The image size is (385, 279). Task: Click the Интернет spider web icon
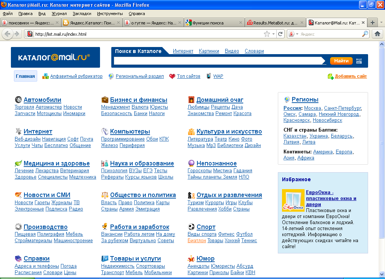pos(18,131)
